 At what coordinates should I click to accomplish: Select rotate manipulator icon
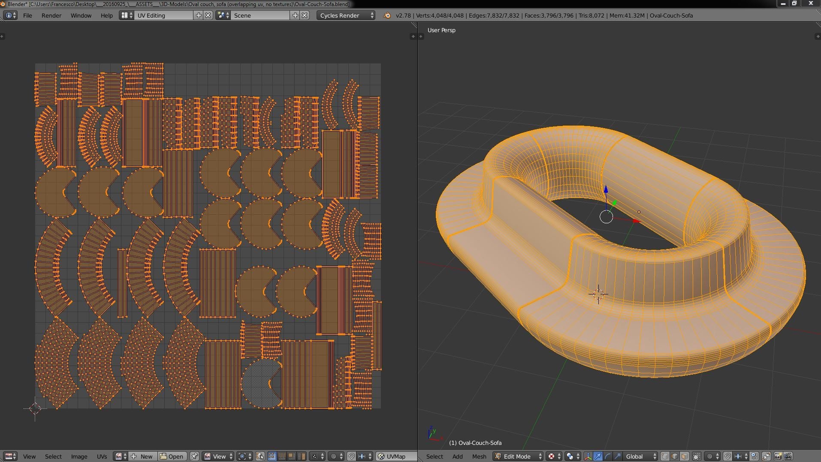coord(608,456)
